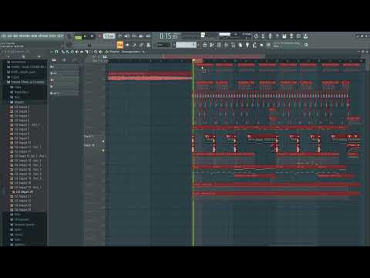This screenshot has height=278, width=370.
Task: Click the question mark help icon
Action: click(x=277, y=36)
